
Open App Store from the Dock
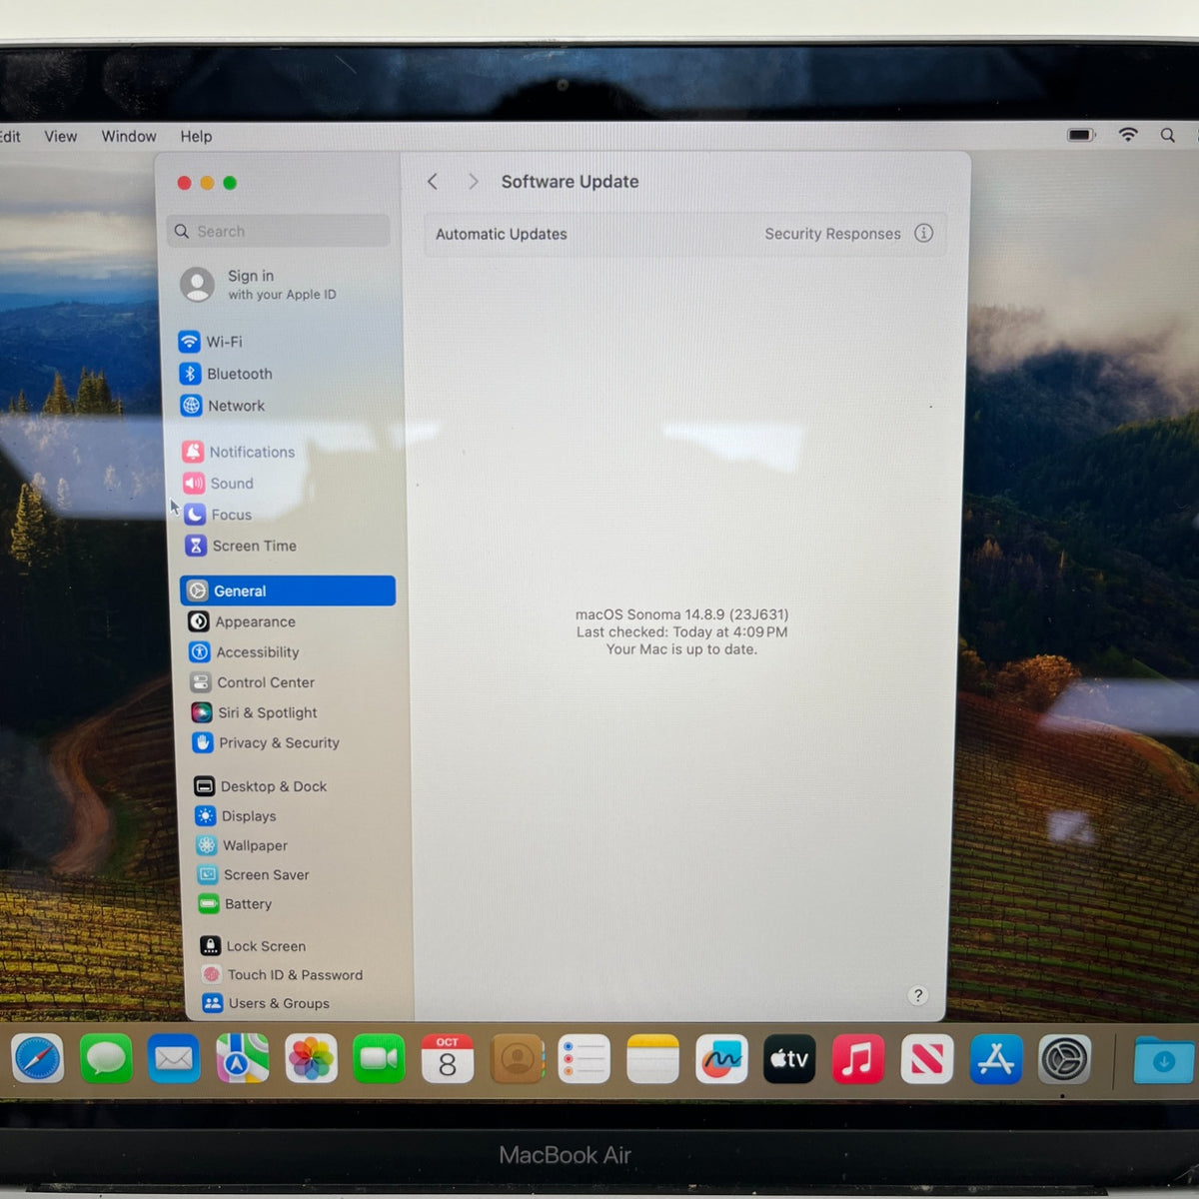coord(996,1059)
